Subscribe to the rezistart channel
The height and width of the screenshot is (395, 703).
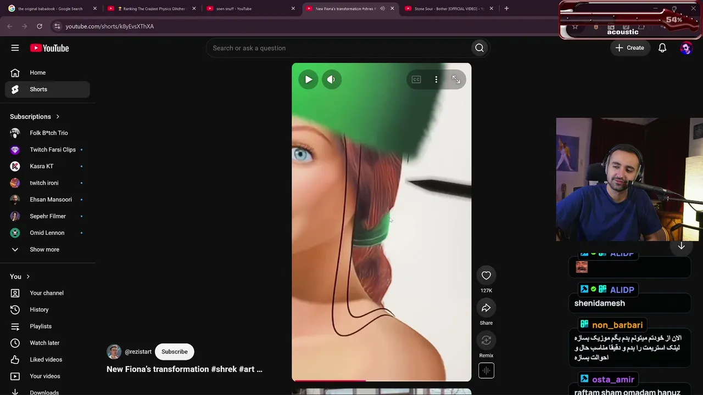175,352
